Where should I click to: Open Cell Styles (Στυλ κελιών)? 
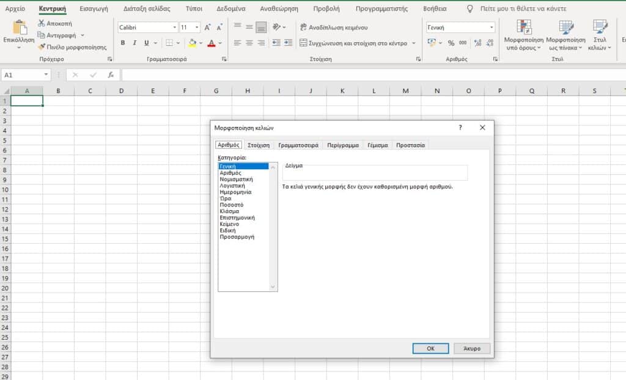[600, 35]
